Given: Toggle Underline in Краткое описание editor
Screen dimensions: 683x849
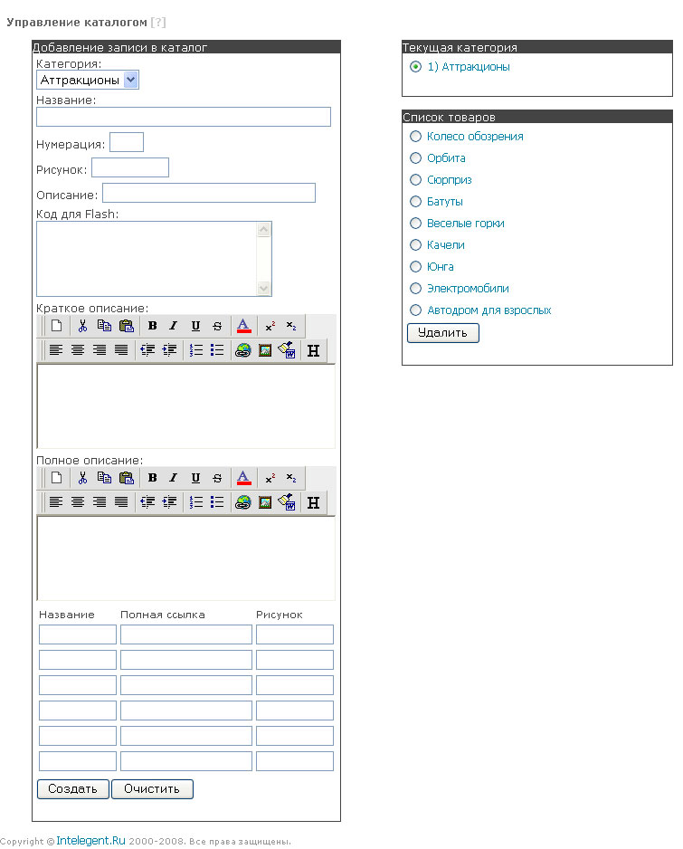Looking at the screenshot, I should tap(195, 326).
